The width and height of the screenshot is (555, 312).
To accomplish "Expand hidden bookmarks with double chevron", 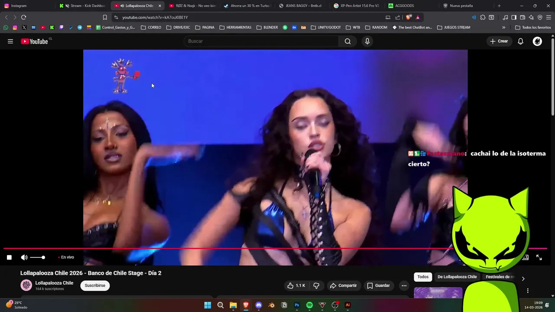I will click(x=503, y=27).
